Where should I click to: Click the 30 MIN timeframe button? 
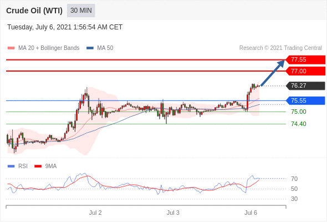(81, 11)
